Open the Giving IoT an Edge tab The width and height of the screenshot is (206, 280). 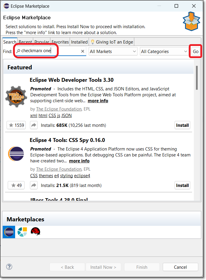(x=112, y=42)
